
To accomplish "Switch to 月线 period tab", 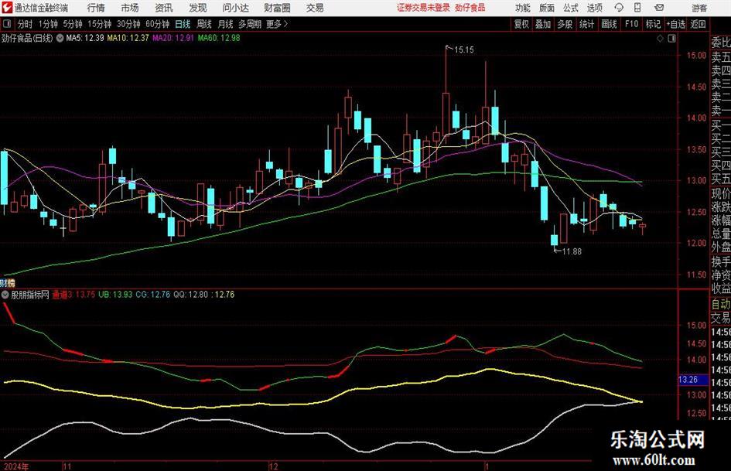I will click(226, 24).
